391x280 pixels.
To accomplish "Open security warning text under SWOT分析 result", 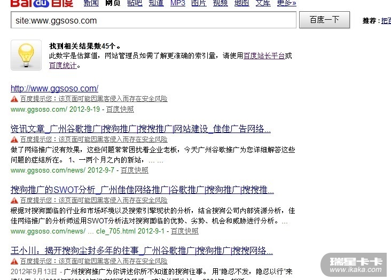I will click(x=94, y=200).
